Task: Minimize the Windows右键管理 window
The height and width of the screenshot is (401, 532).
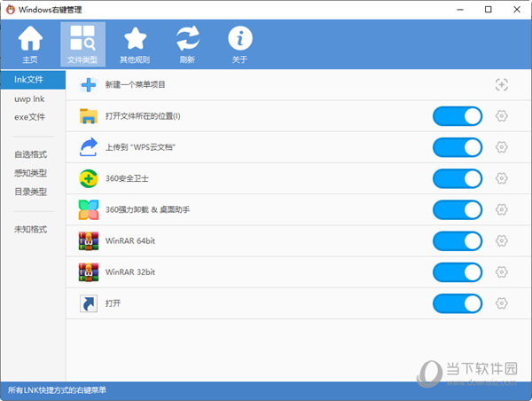Action: click(460, 10)
